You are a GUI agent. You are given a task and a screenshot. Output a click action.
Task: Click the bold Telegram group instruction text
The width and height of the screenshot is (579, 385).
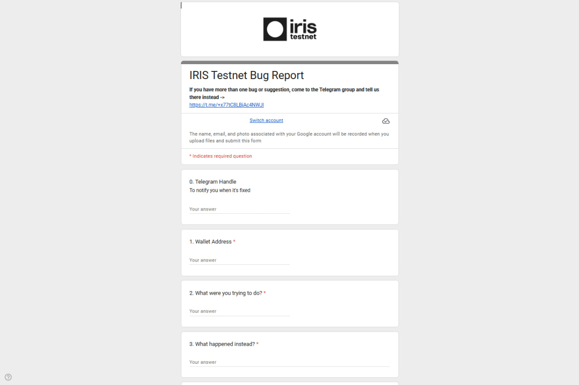pos(284,93)
